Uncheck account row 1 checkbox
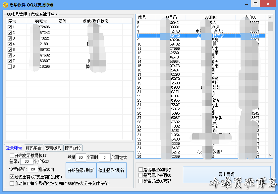Image resolution: width=278 pixels, height=194 pixels. click(x=10, y=27)
